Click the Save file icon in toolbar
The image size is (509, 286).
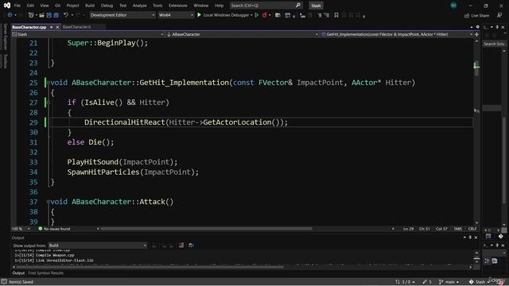pos(49,15)
